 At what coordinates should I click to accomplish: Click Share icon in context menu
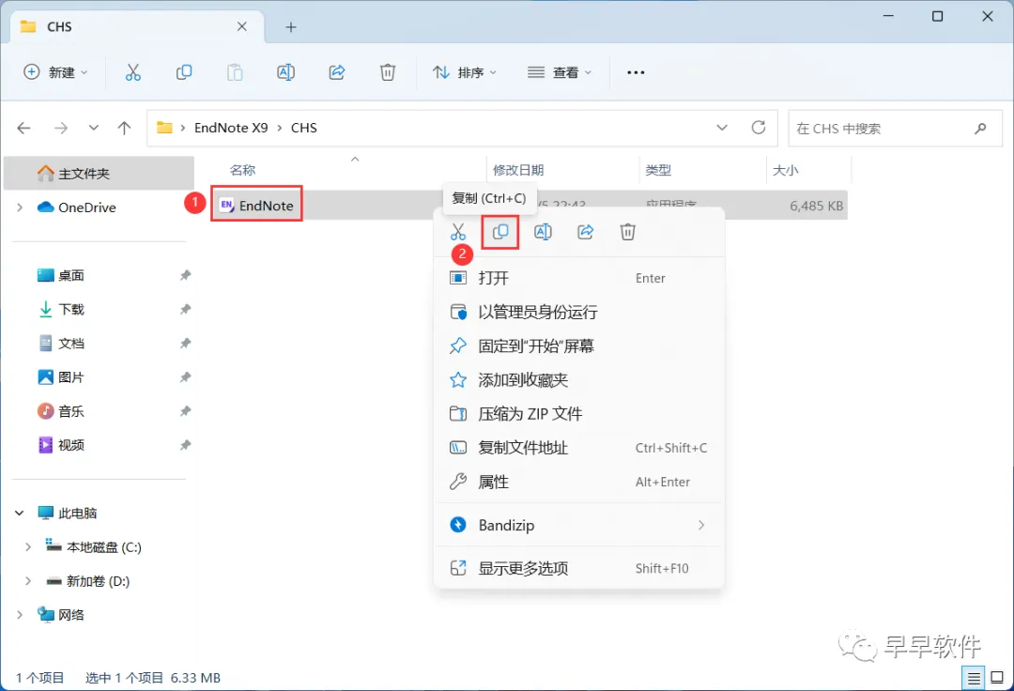[585, 232]
